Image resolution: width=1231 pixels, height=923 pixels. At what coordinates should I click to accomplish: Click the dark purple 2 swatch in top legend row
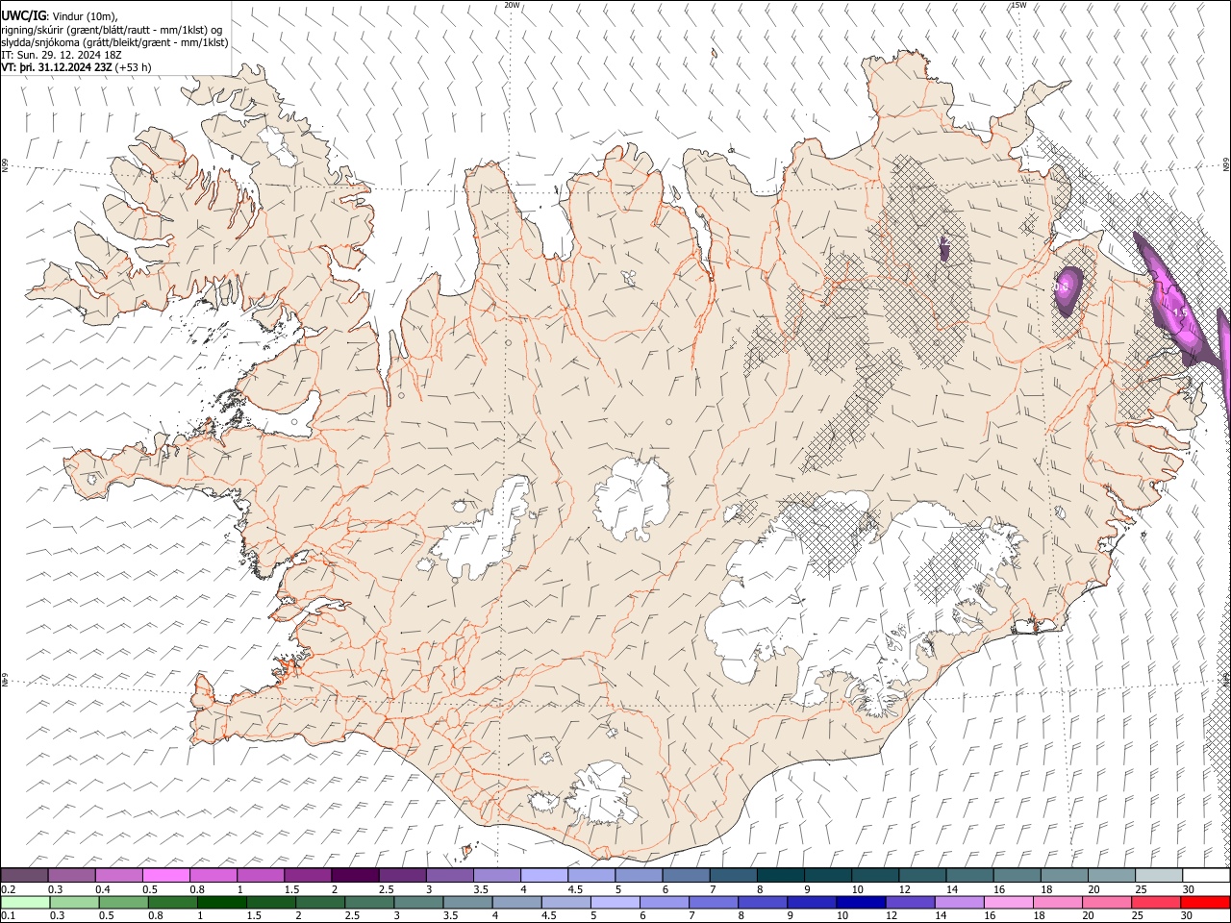(x=354, y=876)
